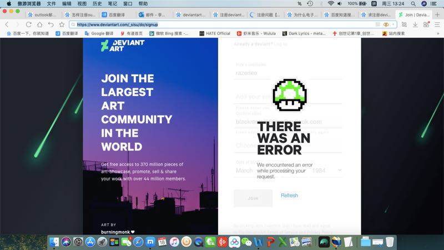Open the Dark Lyrics bookmark
Screen dimensions: 444x250
point(304,33)
